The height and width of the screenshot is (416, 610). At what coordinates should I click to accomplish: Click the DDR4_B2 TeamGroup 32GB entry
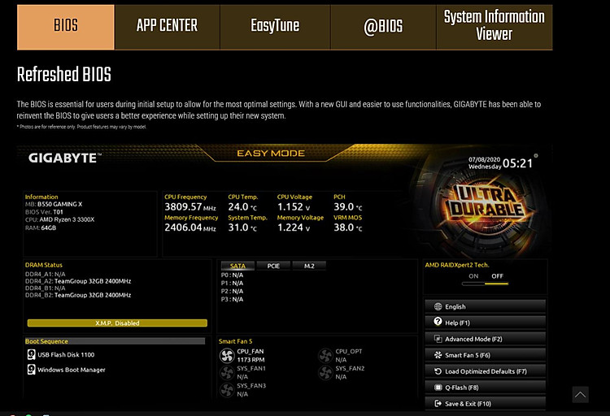click(x=78, y=295)
